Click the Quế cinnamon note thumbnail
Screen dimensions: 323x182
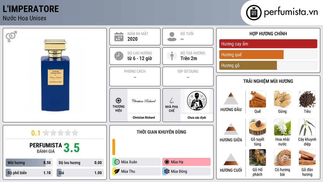(257, 99)
